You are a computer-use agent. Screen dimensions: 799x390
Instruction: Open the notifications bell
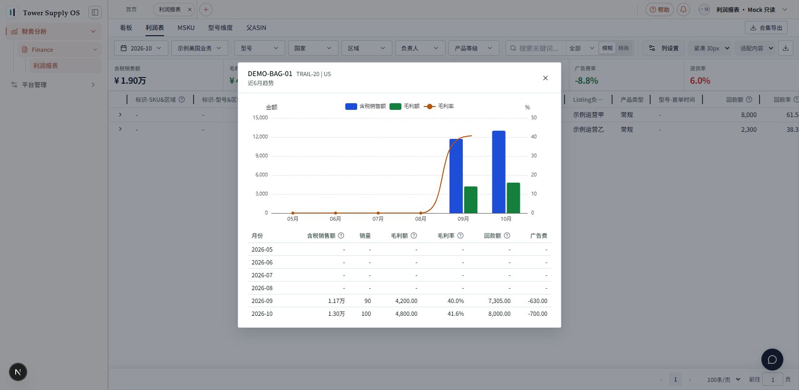pyautogui.click(x=683, y=10)
